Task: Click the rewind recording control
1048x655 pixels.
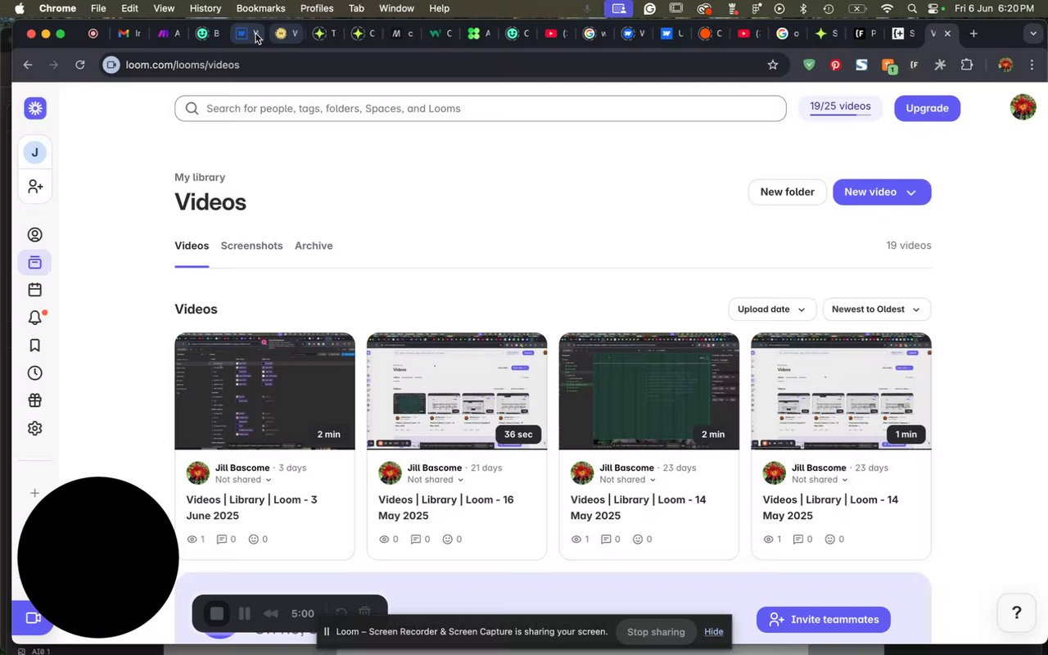Action: pos(271,613)
